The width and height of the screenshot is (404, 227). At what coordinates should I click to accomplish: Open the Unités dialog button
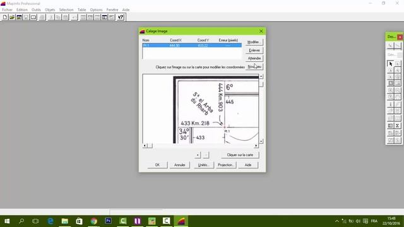click(x=203, y=165)
